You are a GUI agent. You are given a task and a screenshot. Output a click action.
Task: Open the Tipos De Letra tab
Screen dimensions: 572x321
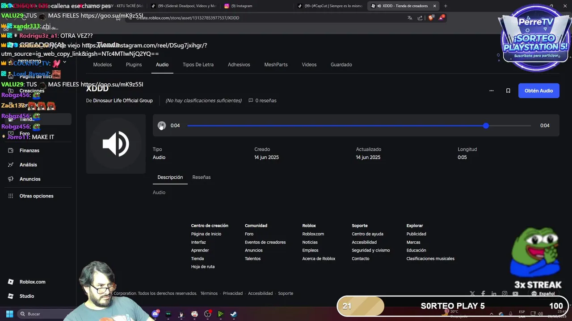click(198, 65)
